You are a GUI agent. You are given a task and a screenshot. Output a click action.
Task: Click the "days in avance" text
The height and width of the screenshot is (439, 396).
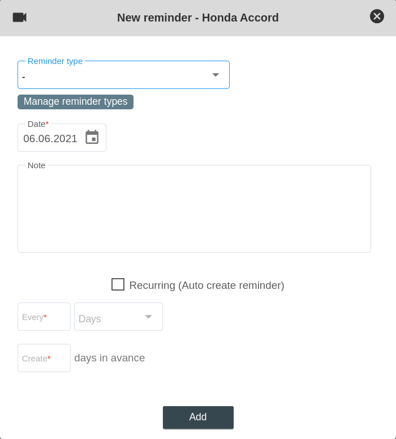point(109,358)
